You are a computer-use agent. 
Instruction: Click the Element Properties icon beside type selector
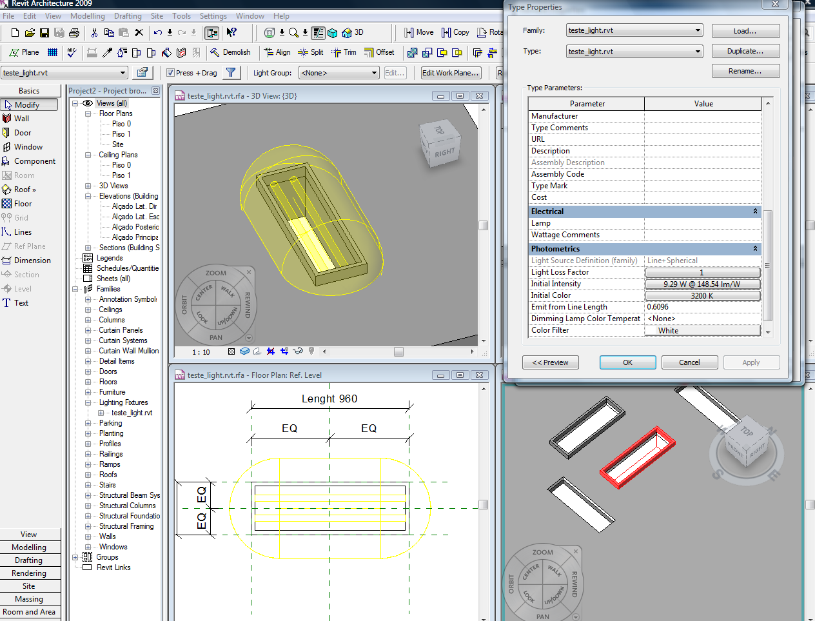tap(142, 73)
